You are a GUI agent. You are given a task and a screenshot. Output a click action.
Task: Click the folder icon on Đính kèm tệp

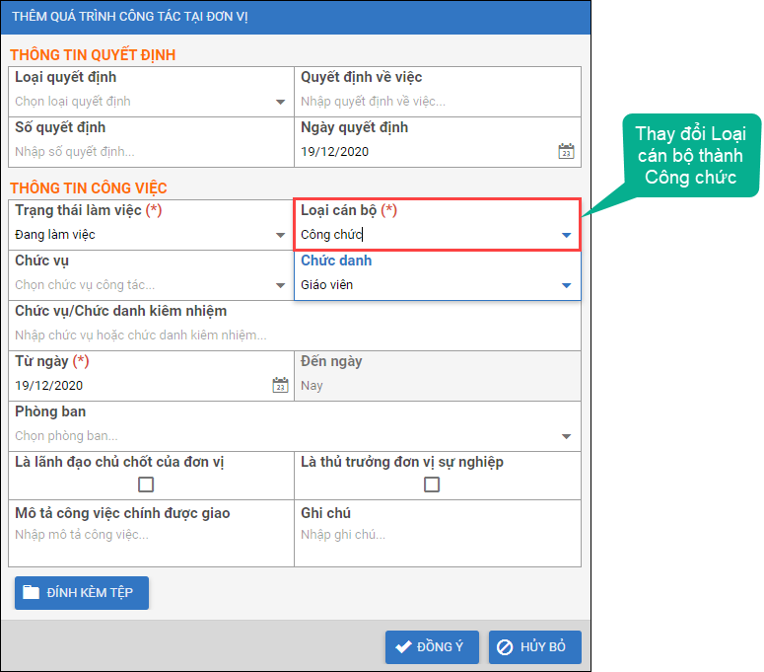(32, 592)
